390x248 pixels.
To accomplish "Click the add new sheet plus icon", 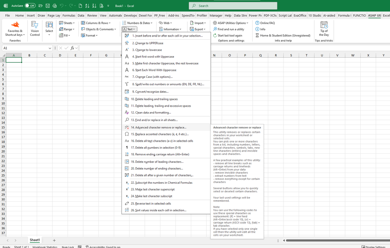I will [x=54, y=240].
